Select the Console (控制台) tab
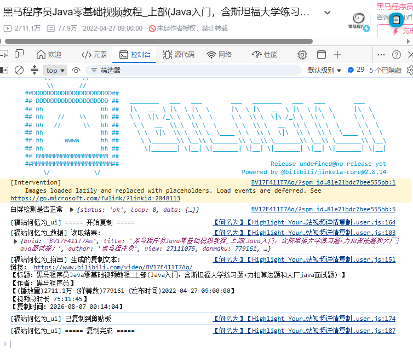413x352 pixels. click(x=135, y=55)
